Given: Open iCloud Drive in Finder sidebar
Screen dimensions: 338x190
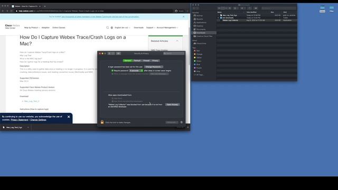Looking at the screenshot, I should click(x=200, y=43).
